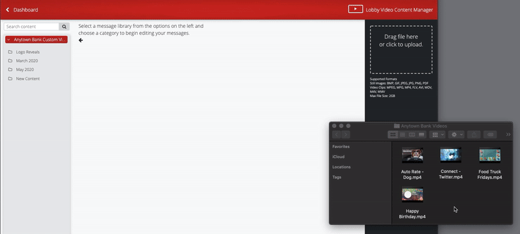Click the Anytown Bank Videos window title
Viewport: 520px width, 234px height.
click(x=424, y=126)
